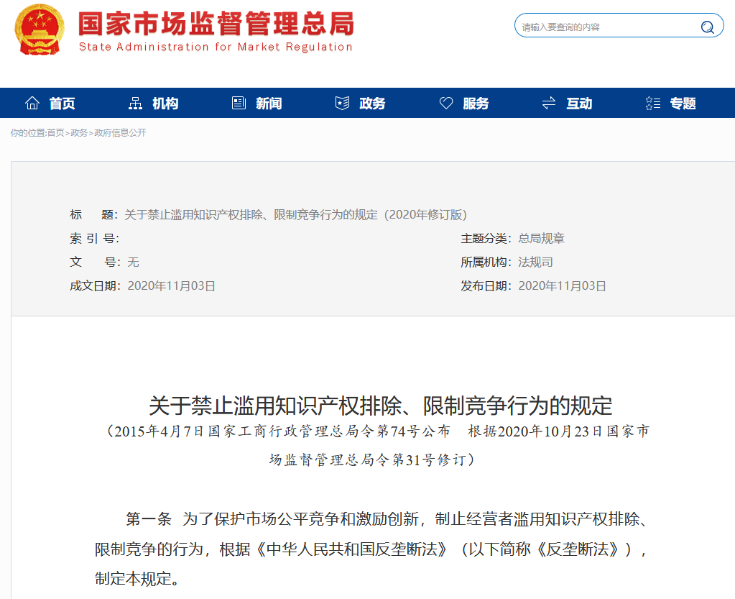Open the 服务 menu item
Screen dimensions: 735x599
coord(476,104)
